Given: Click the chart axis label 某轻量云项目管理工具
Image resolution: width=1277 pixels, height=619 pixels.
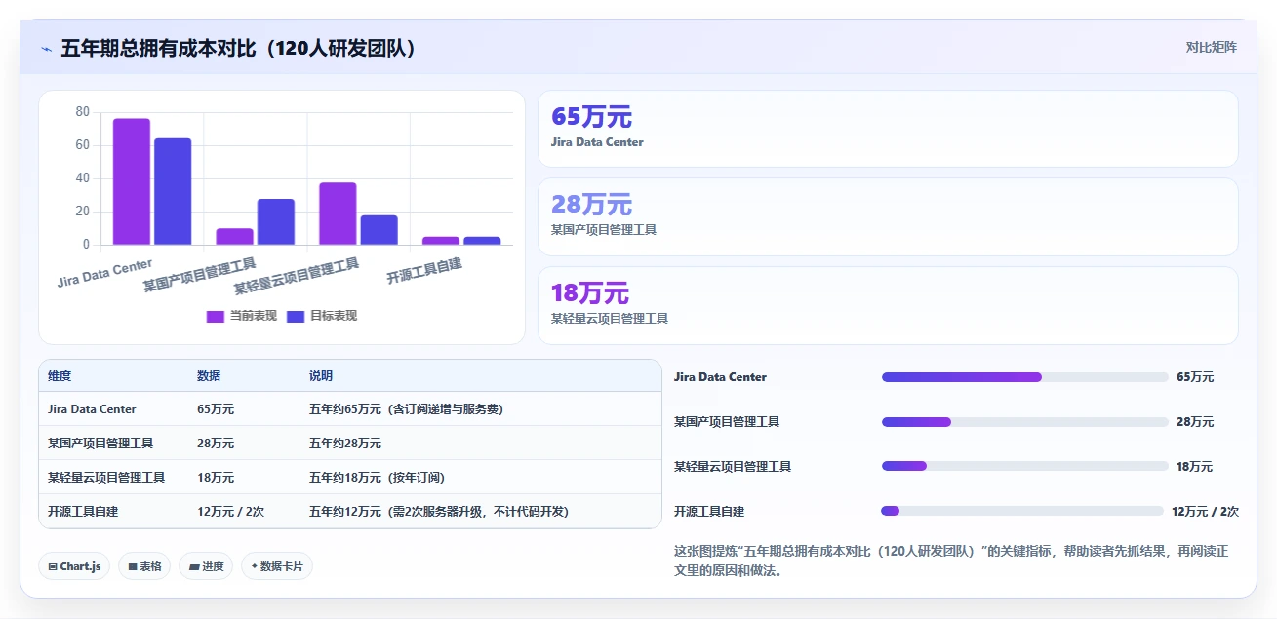Looking at the screenshot, I should (297, 276).
